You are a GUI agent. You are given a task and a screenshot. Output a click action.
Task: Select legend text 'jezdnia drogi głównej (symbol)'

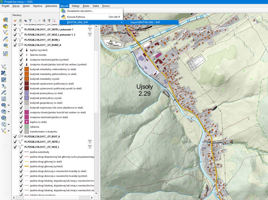[x=46, y=166]
